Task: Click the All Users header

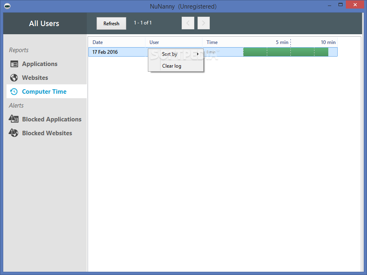Action: tap(44, 23)
